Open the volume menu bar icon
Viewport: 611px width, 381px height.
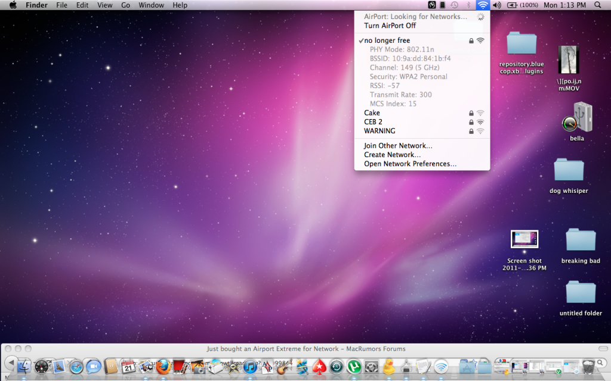497,5
